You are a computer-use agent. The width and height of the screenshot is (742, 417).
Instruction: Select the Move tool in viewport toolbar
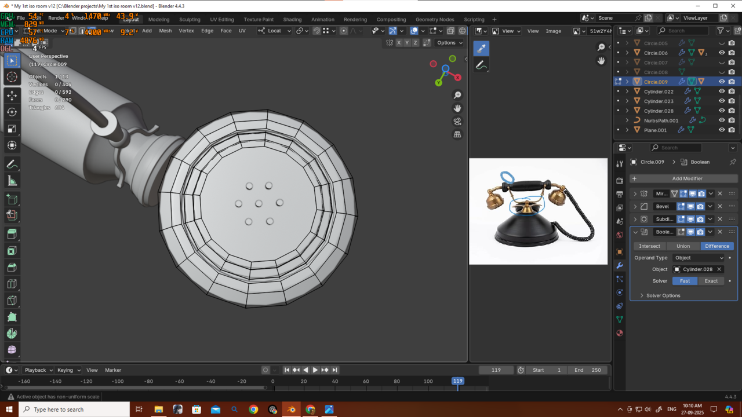click(12, 96)
